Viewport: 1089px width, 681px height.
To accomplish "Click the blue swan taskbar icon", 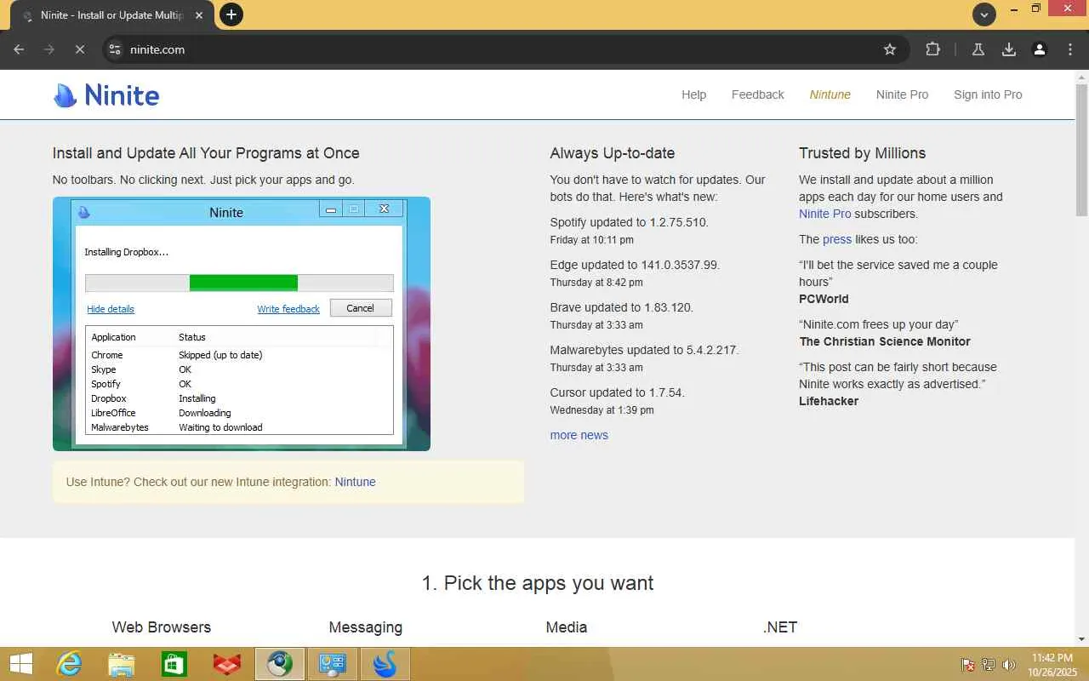I will coord(385,664).
